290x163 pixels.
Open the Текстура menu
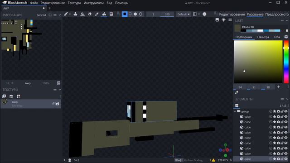[x=74, y=3]
